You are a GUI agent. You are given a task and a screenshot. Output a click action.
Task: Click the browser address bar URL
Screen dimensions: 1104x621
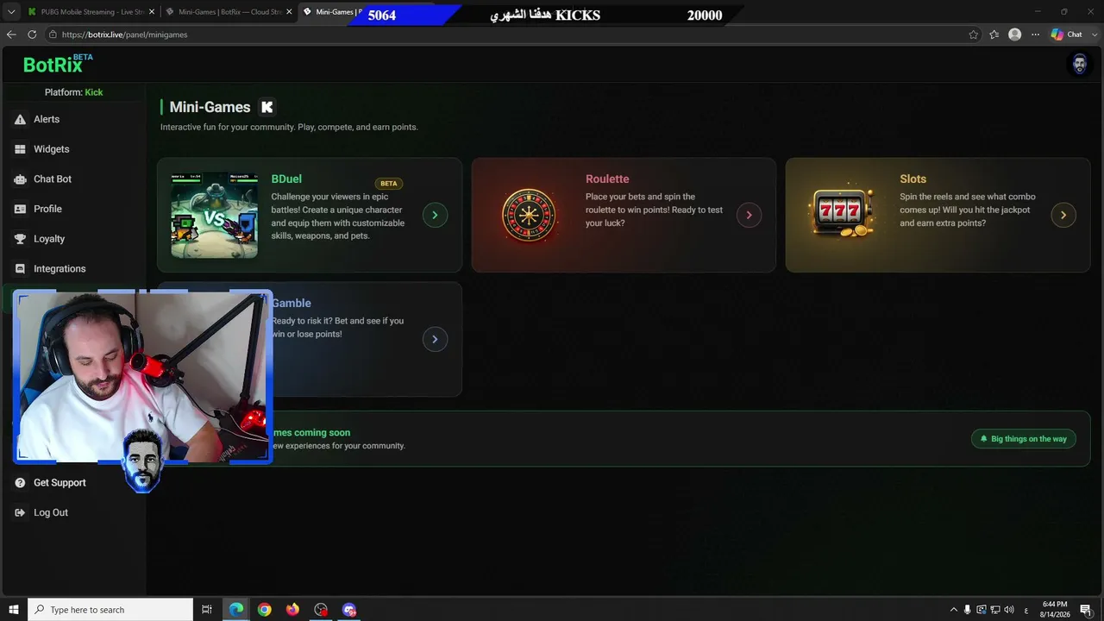[x=125, y=34]
